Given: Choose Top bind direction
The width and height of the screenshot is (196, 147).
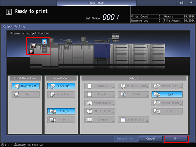Looking at the screenshot, I should tap(26, 94).
